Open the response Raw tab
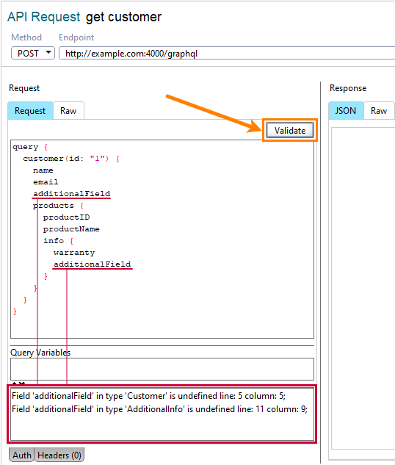395x465 pixels. pyautogui.click(x=379, y=111)
